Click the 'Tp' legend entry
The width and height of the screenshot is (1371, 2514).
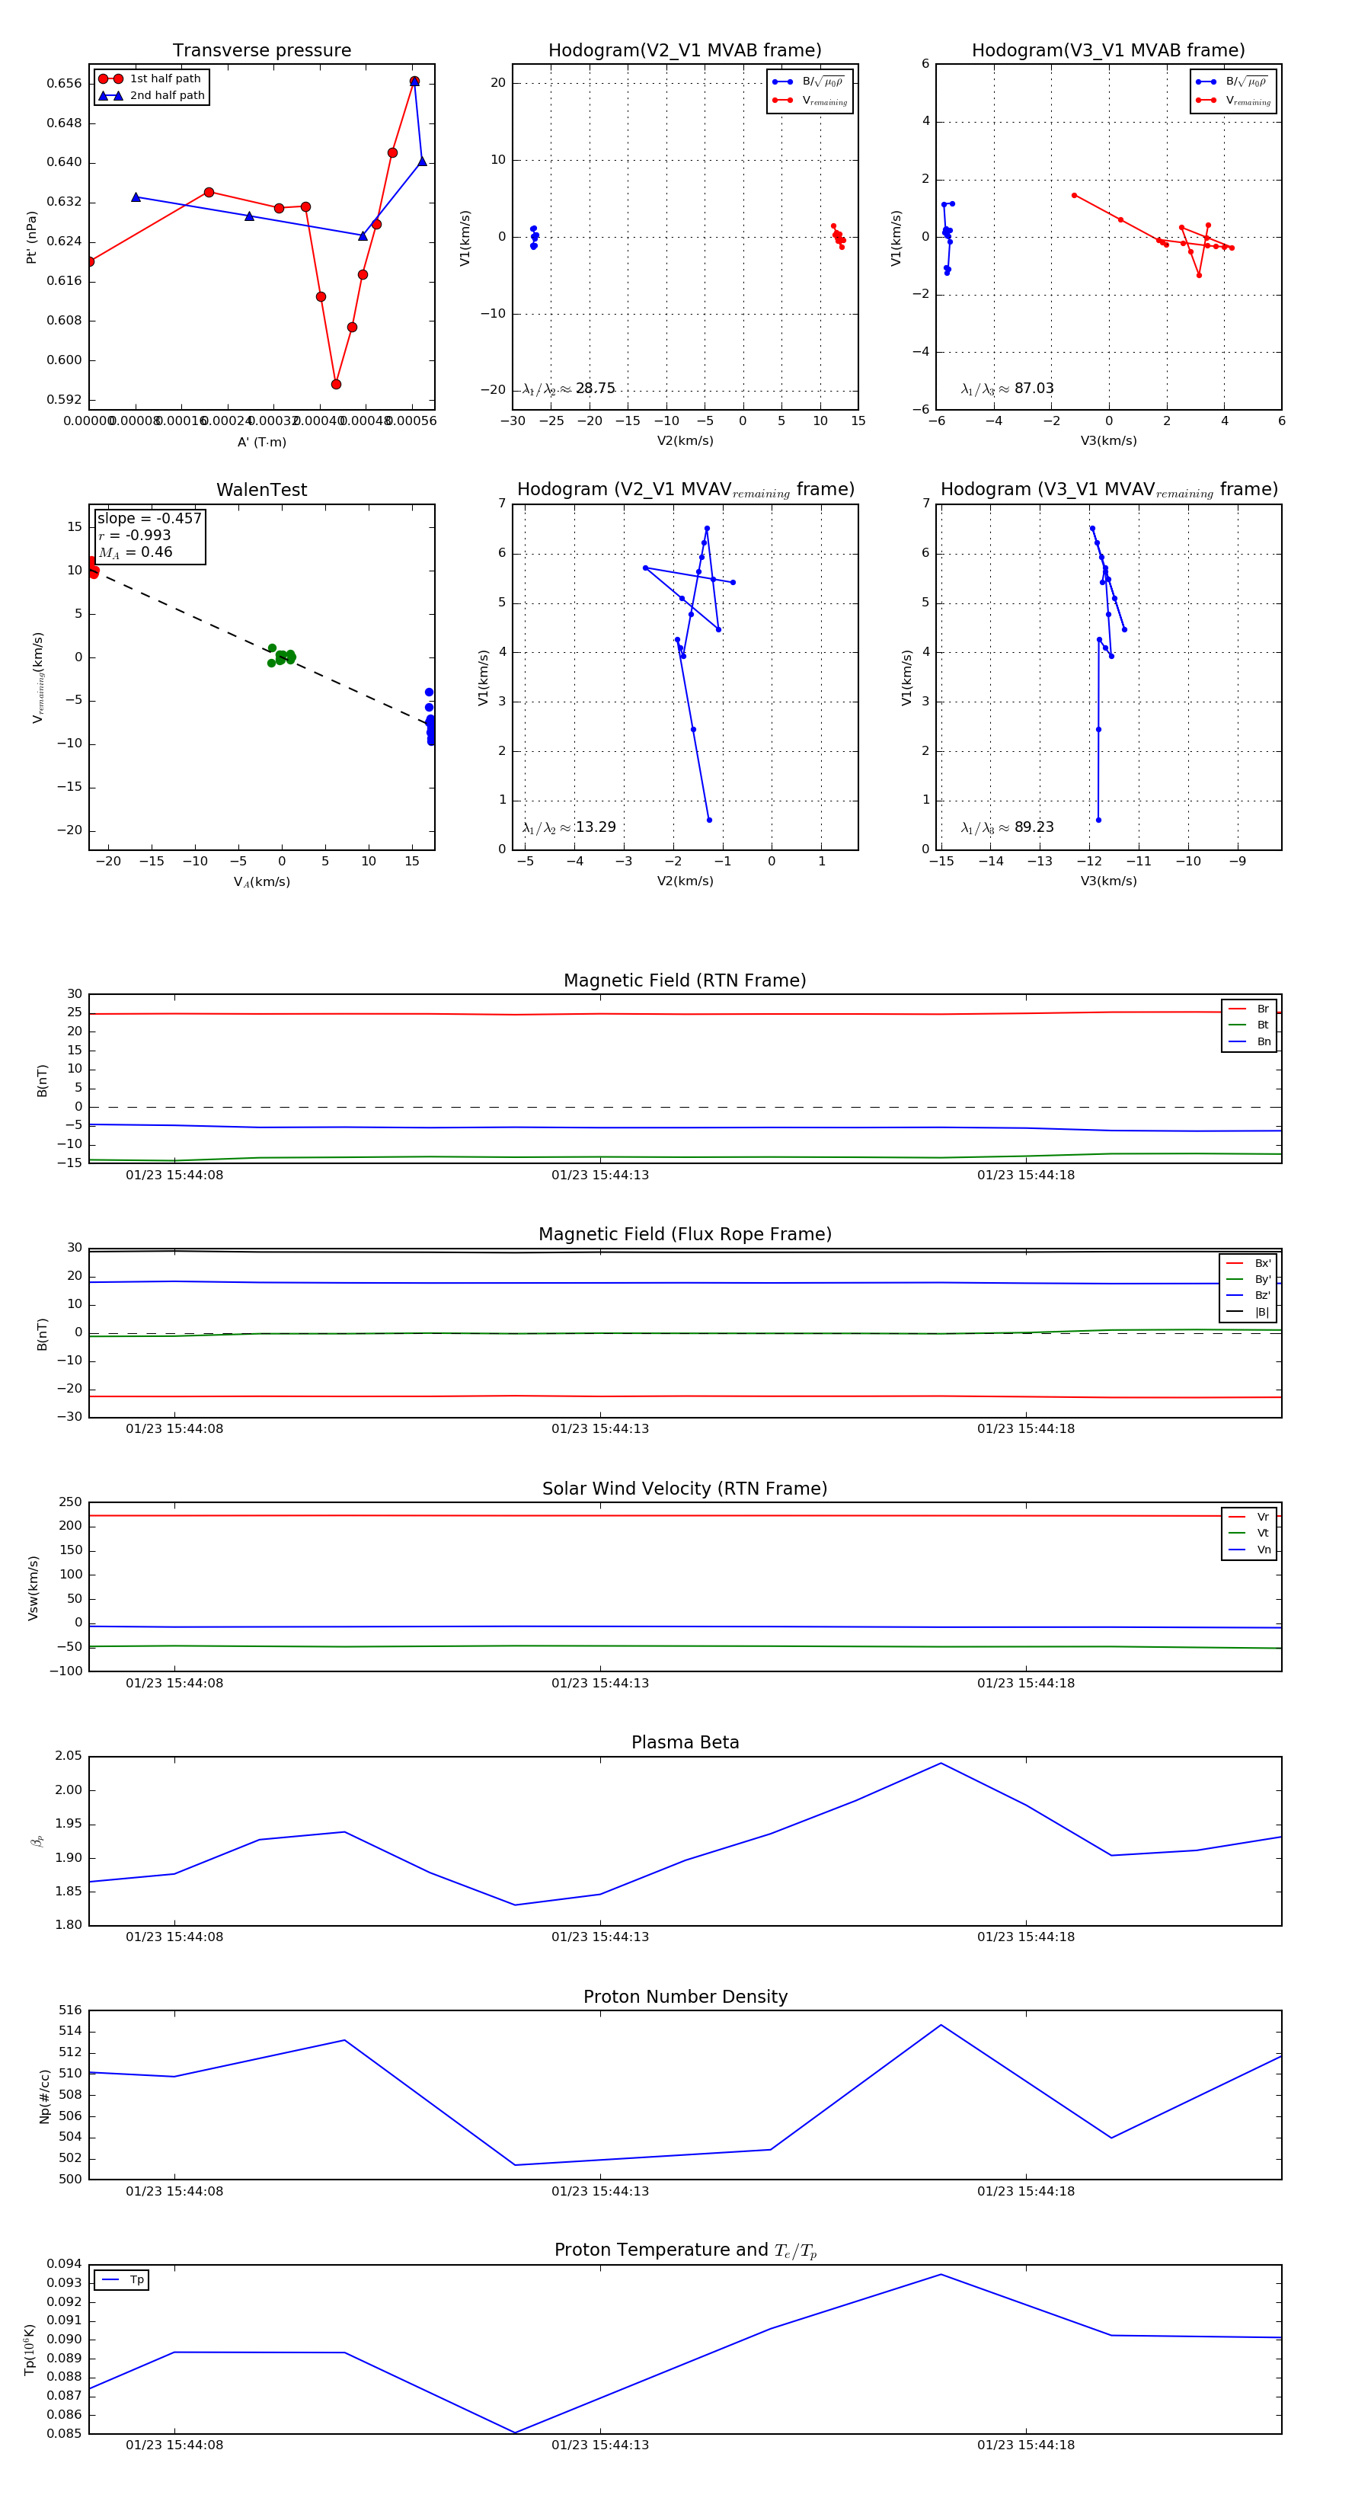pos(122,2280)
